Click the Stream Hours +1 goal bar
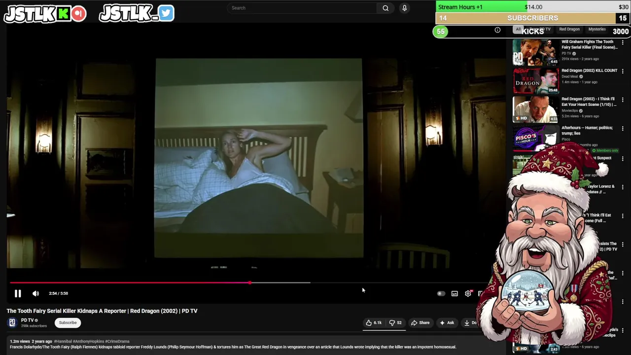The height and width of the screenshot is (355, 631). click(533, 7)
